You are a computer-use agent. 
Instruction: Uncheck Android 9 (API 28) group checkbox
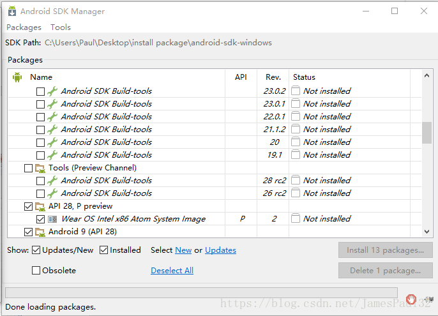(29, 232)
